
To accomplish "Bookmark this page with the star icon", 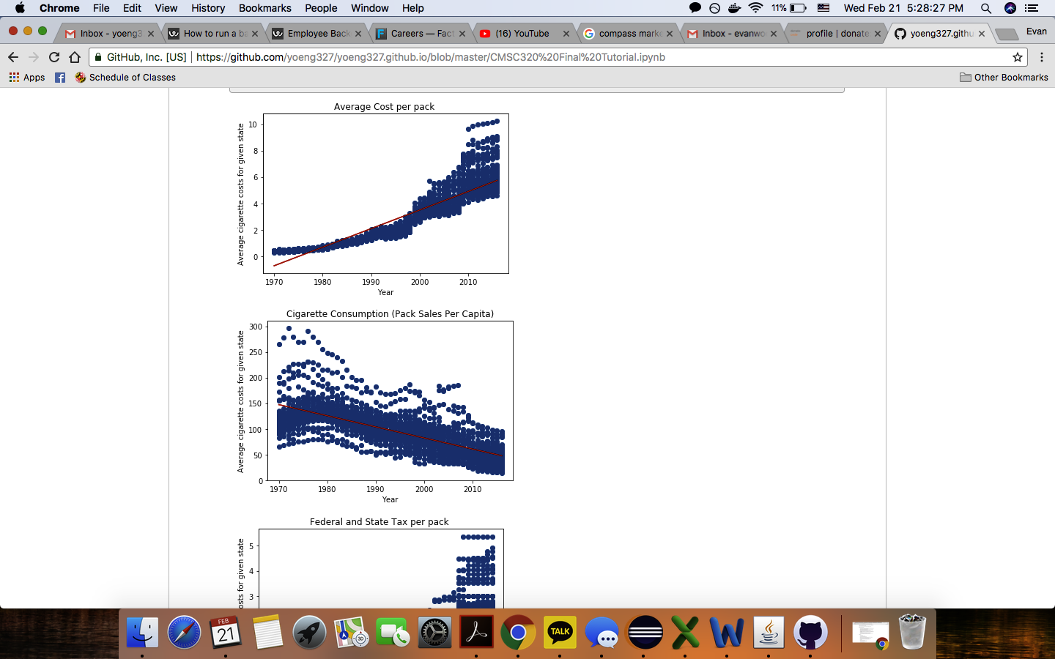I will tap(1017, 57).
